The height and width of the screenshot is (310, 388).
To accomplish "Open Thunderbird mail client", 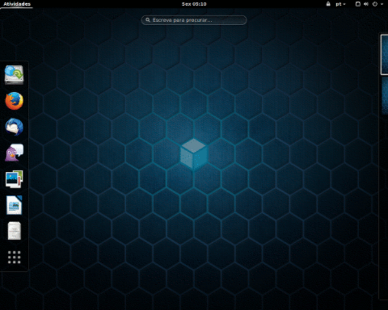I will (14, 127).
